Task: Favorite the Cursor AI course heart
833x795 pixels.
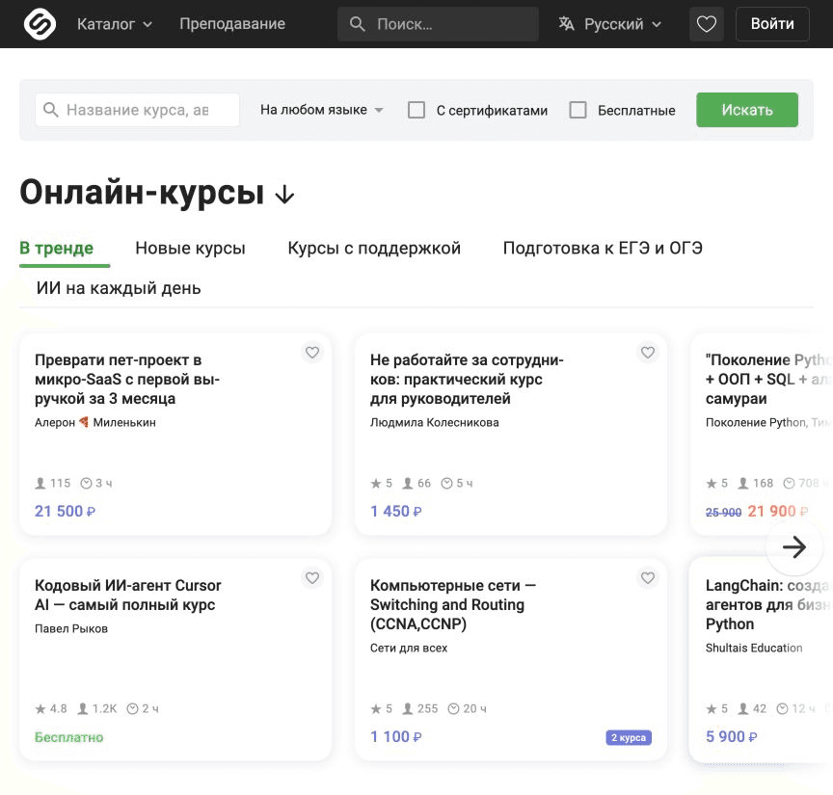Action: coord(312,577)
